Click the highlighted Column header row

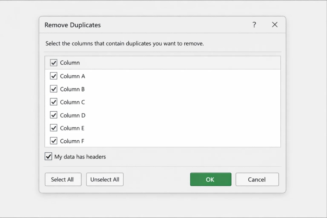tap(136, 63)
